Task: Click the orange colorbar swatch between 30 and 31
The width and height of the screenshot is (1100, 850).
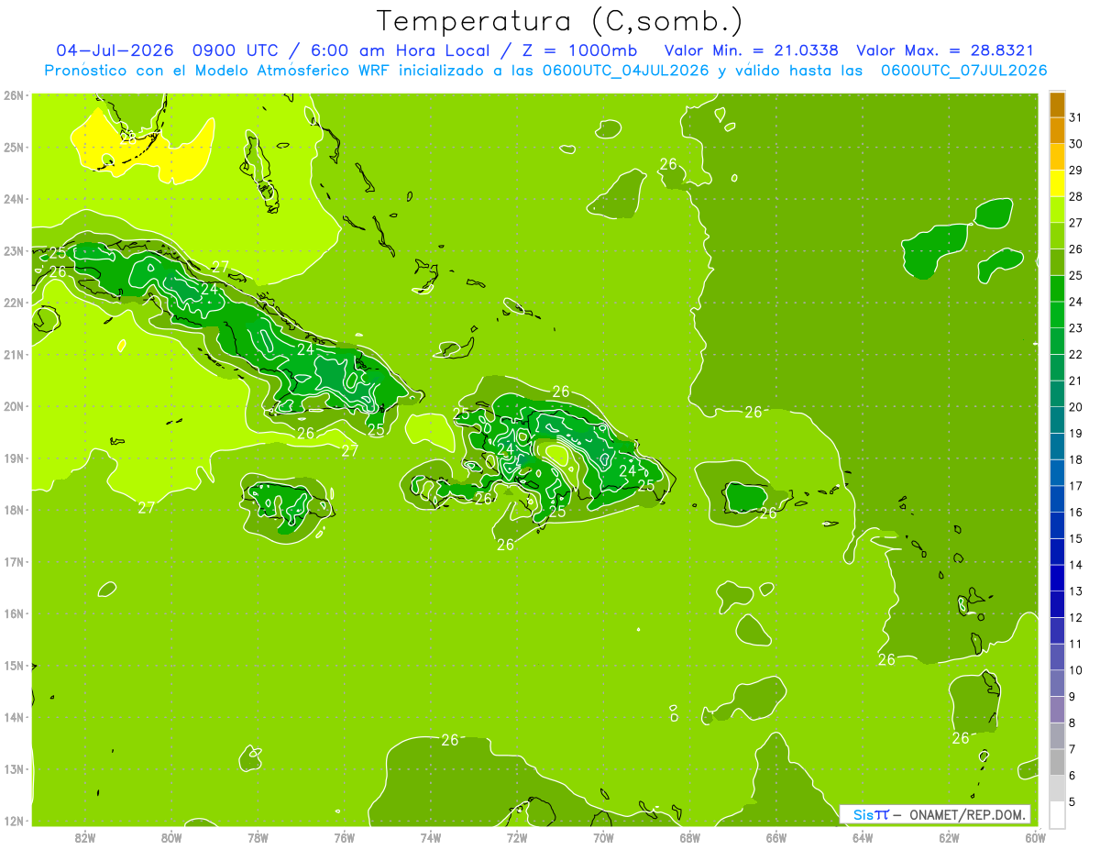Action: coord(1057,131)
